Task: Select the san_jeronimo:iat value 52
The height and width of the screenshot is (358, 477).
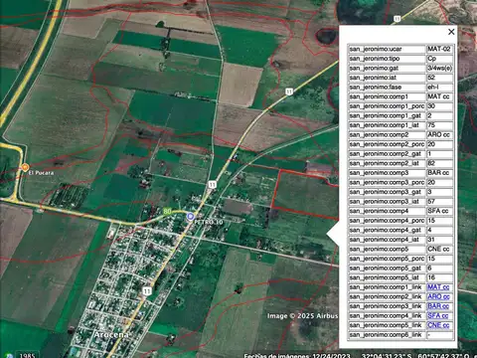Action: 439,78
